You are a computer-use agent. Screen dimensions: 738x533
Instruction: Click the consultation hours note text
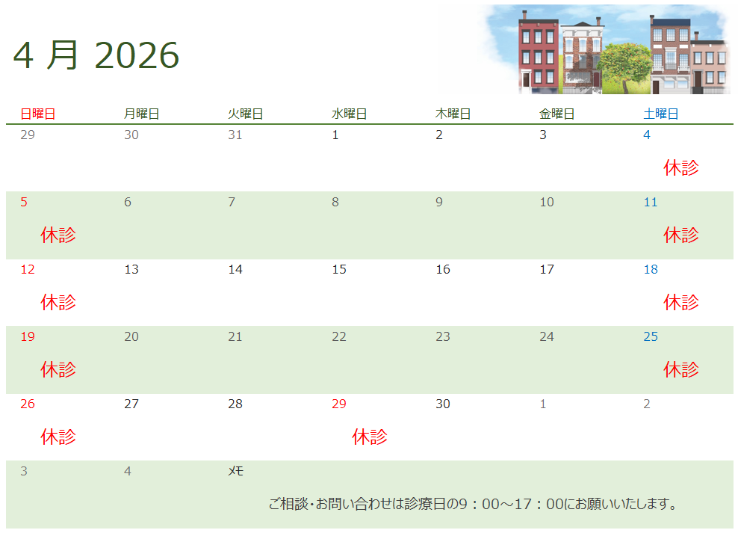pos(472,505)
